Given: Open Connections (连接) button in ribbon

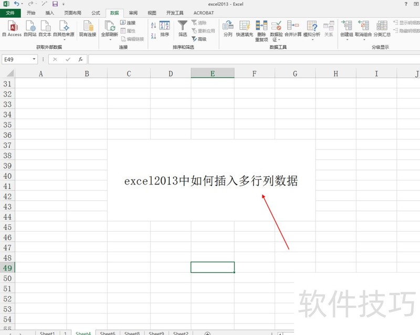Looking at the screenshot, I should [x=128, y=23].
